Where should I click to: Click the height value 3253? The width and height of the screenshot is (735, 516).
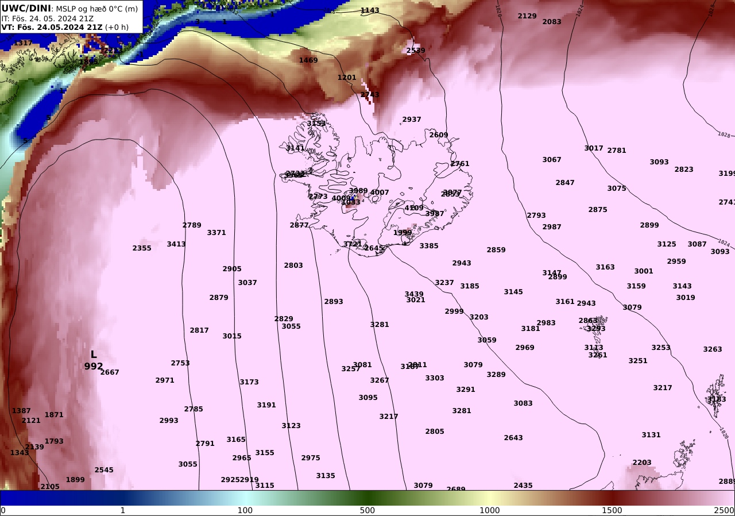point(661,348)
